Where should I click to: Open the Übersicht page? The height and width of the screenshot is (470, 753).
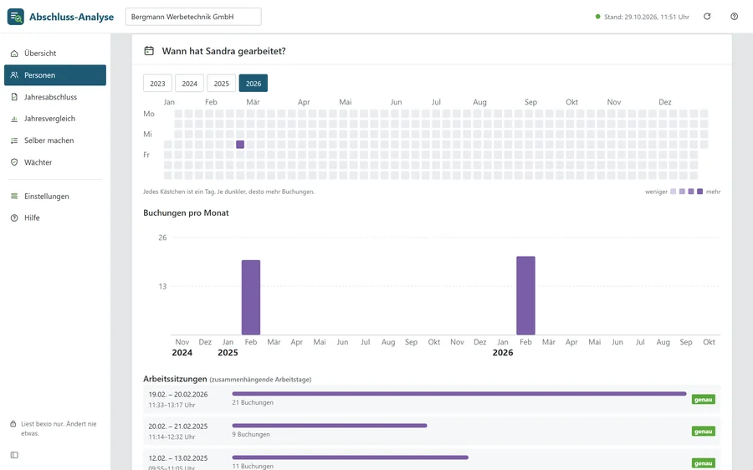55,54
